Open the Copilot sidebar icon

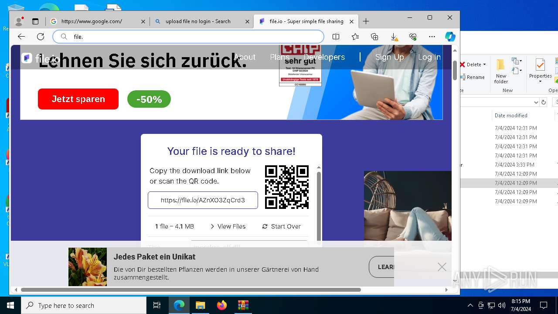coord(450,37)
